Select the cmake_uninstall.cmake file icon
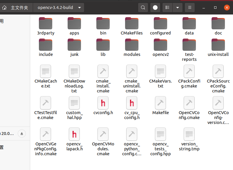The image size is (233, 170). pos(132,71)
